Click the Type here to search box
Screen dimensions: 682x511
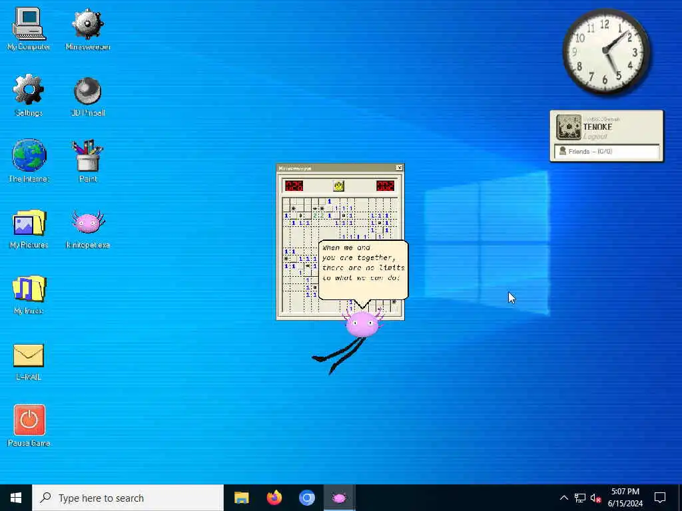(128, 498)
